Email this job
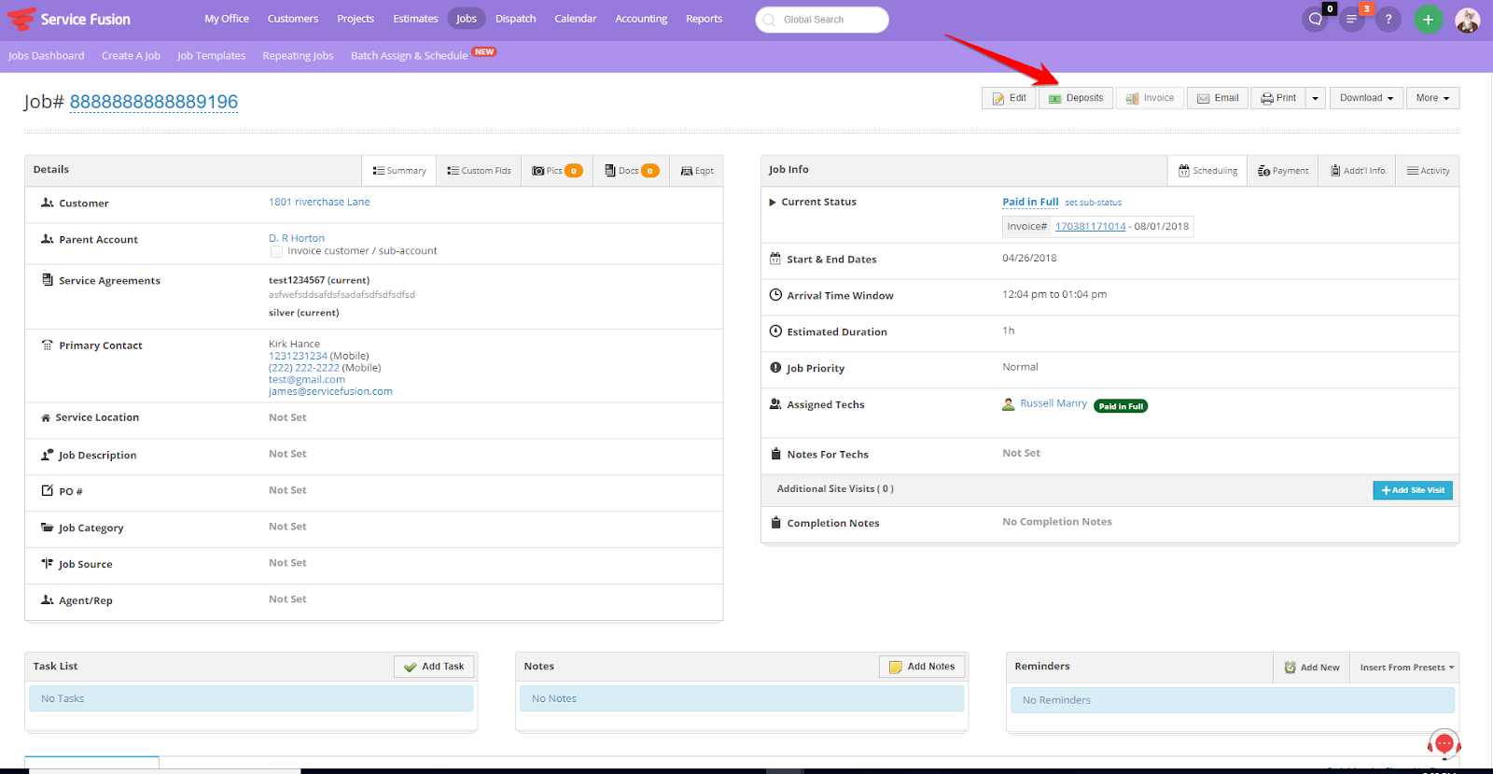 1218,98
